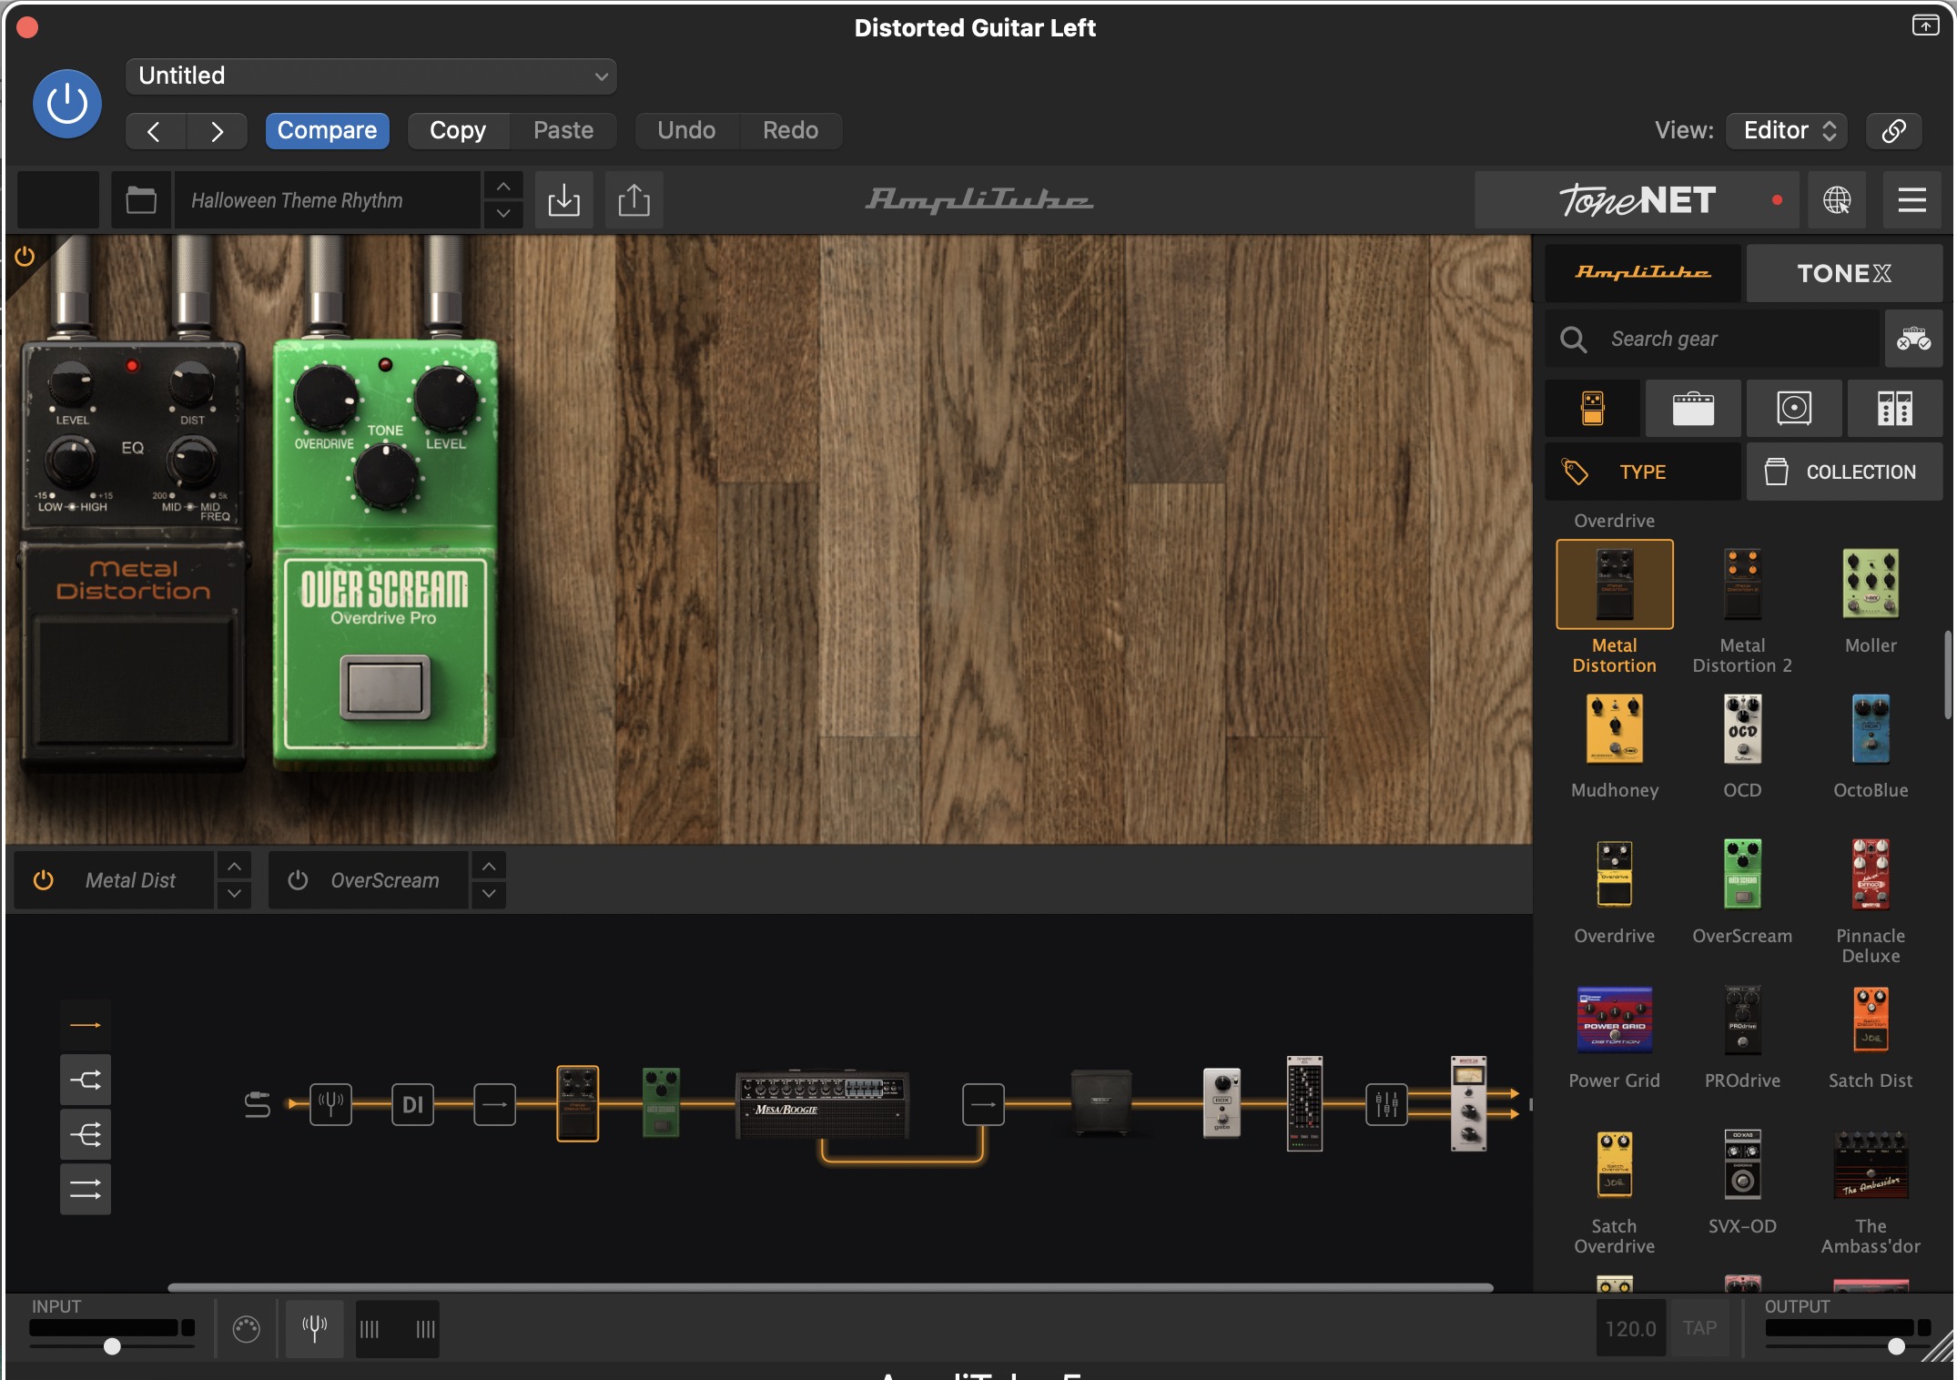Select the rack effects category icon
Image resolution: width=1957 pixels, height=1380 pixels.
[x=1894, y=409]
